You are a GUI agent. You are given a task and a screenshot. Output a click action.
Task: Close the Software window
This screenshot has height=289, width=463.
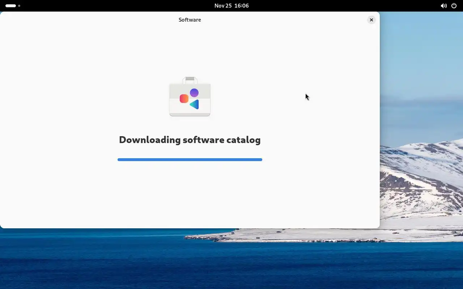(x=371, y=20)
